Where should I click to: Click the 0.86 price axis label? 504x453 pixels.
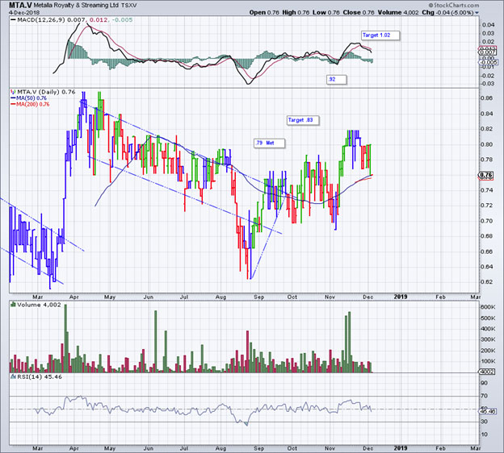tap(486, 98)
